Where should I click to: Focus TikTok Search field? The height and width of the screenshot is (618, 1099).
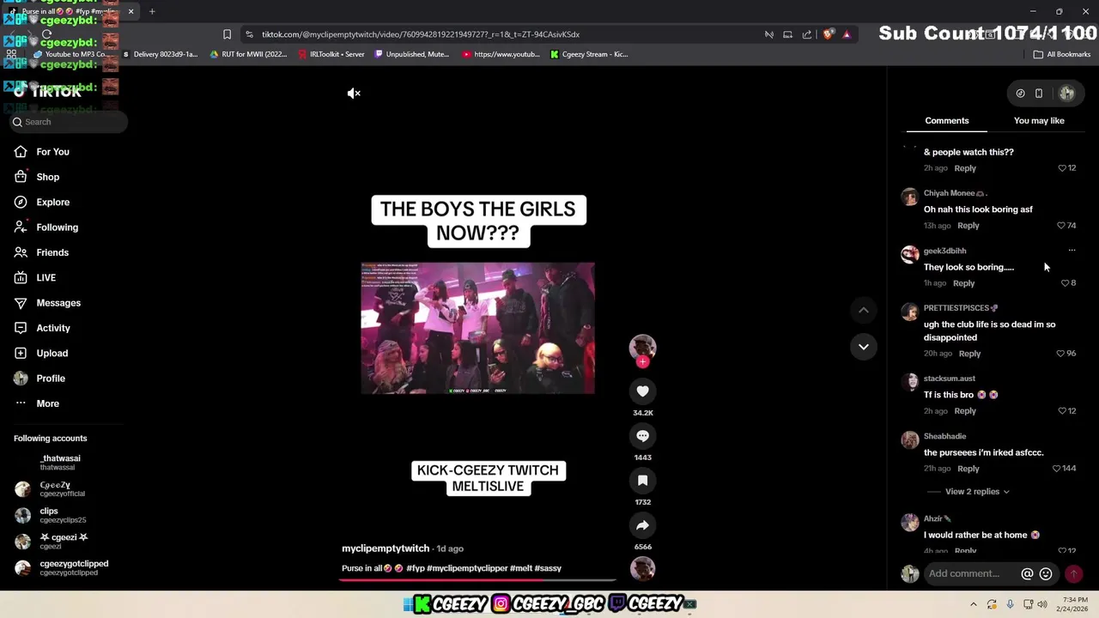click(x=69, y=122)
